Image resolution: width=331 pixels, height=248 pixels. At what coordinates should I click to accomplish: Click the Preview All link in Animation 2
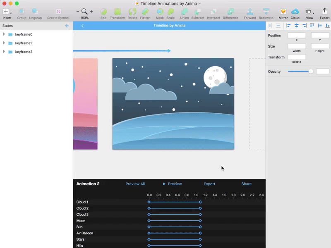(135, 184)
